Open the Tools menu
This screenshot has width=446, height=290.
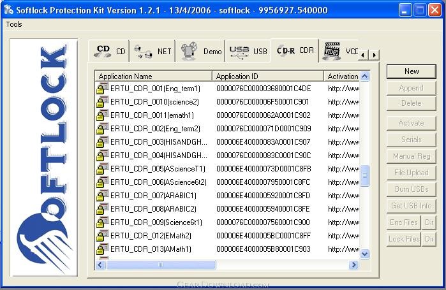(x=14, y=24)
